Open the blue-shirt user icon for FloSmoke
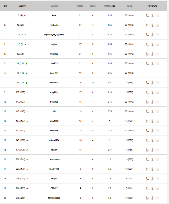 pos(152,25)
